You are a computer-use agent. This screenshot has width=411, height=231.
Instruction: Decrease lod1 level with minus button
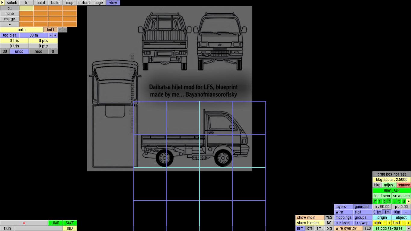click(60, 30)
